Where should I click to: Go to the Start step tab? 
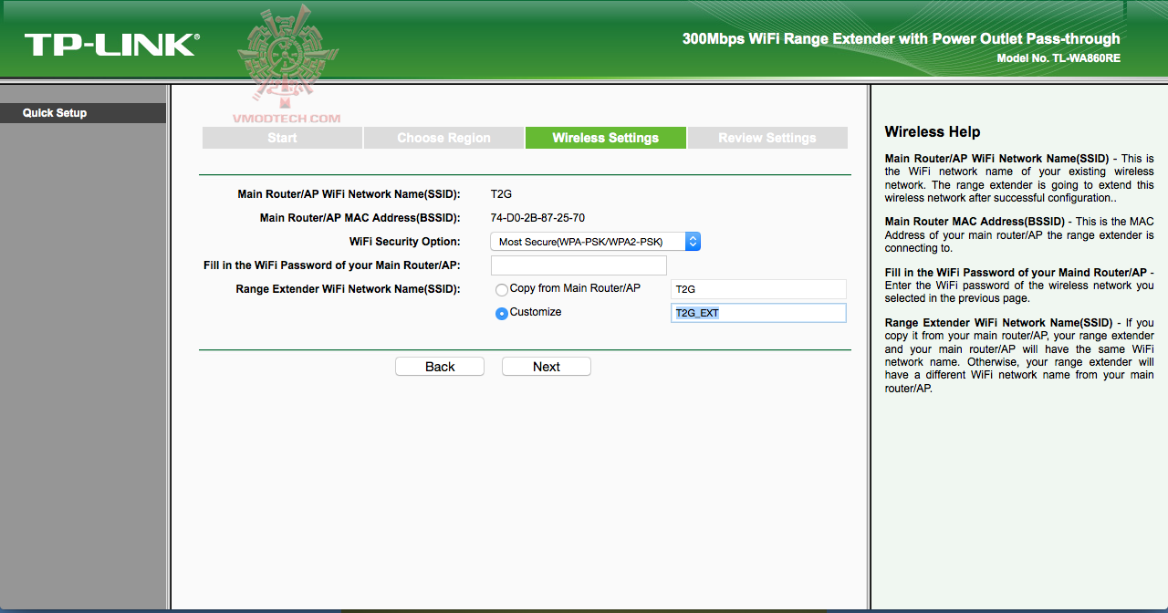pyautogui.click(x=282, y=138)
